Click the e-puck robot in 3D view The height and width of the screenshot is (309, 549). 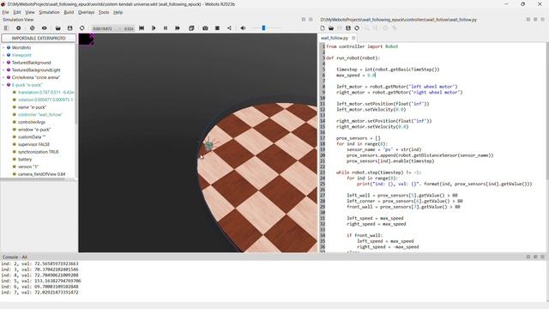click(209, 145)
